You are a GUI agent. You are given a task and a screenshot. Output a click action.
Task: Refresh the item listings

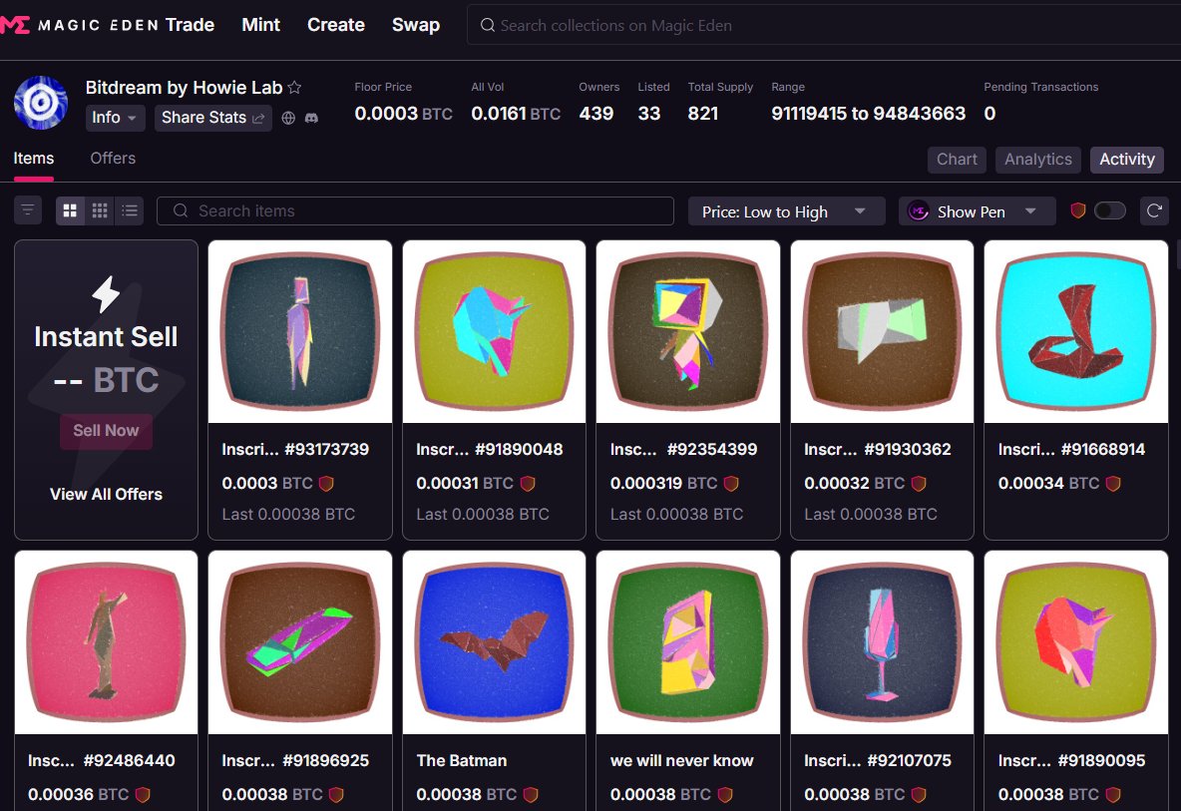[x=1154, y=210]
